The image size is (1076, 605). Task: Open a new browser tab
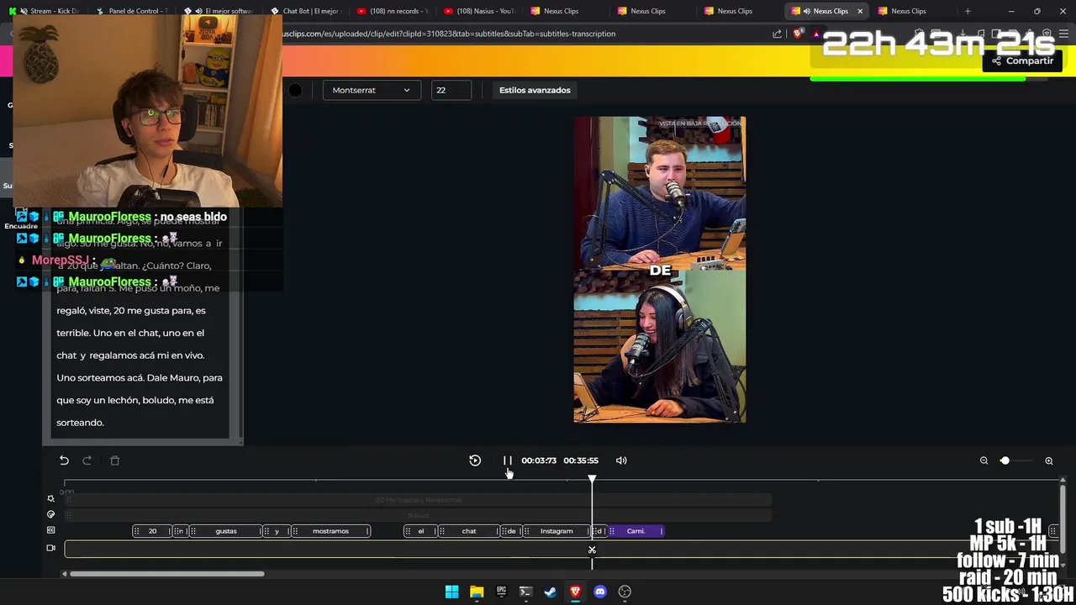click(x=968, y=11)
